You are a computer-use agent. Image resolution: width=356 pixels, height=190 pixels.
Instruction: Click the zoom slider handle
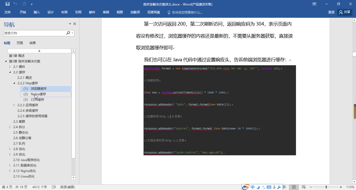[x=326, y=187]
